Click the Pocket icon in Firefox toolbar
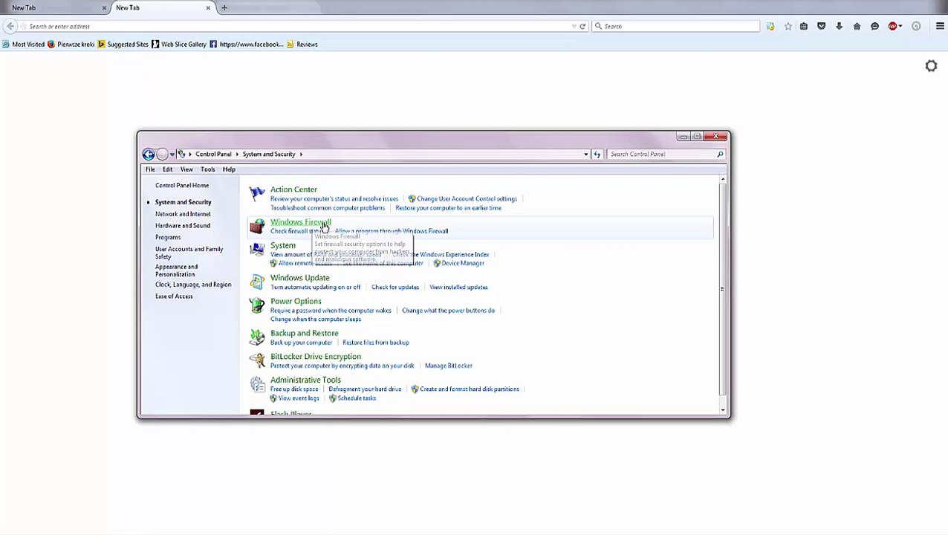The height and width of the screenshot is (535, 948). 822,26
